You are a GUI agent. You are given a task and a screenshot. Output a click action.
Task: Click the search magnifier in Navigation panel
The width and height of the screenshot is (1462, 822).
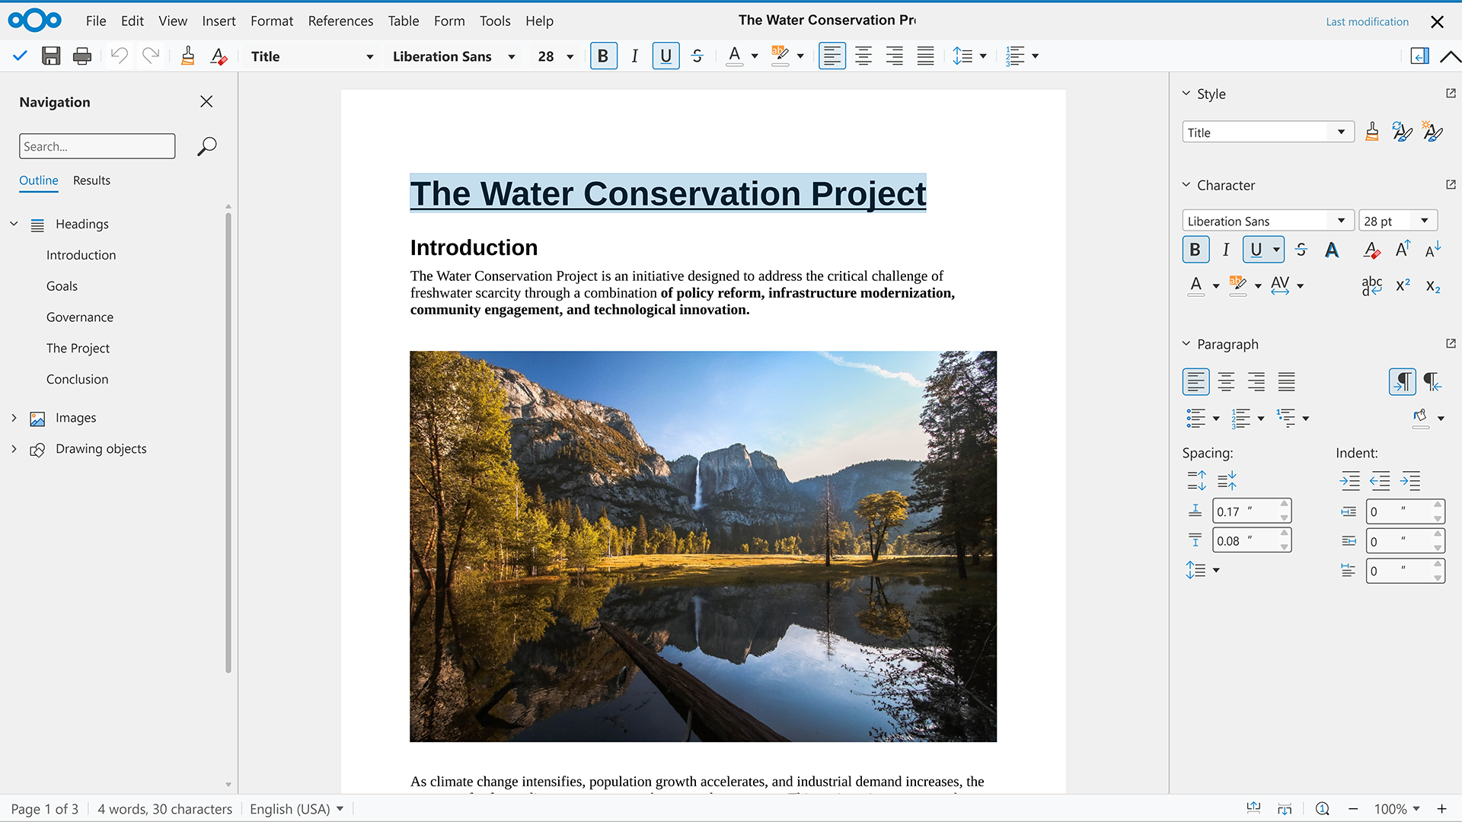pyautogui.click(x=206, y=146)
